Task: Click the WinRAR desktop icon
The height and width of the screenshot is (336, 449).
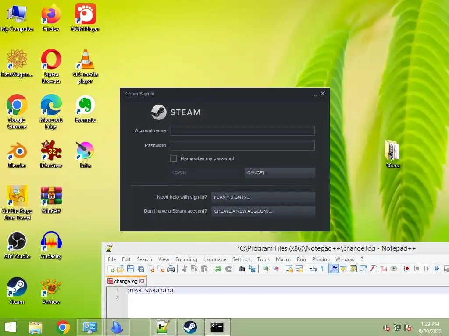Action: point(51,200)
